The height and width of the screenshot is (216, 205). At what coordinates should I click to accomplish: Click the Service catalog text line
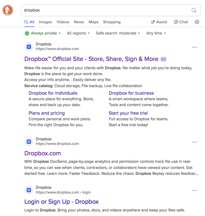point(83,86)
